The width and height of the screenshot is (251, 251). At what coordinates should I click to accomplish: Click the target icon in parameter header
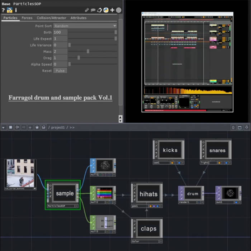[118, 10]
